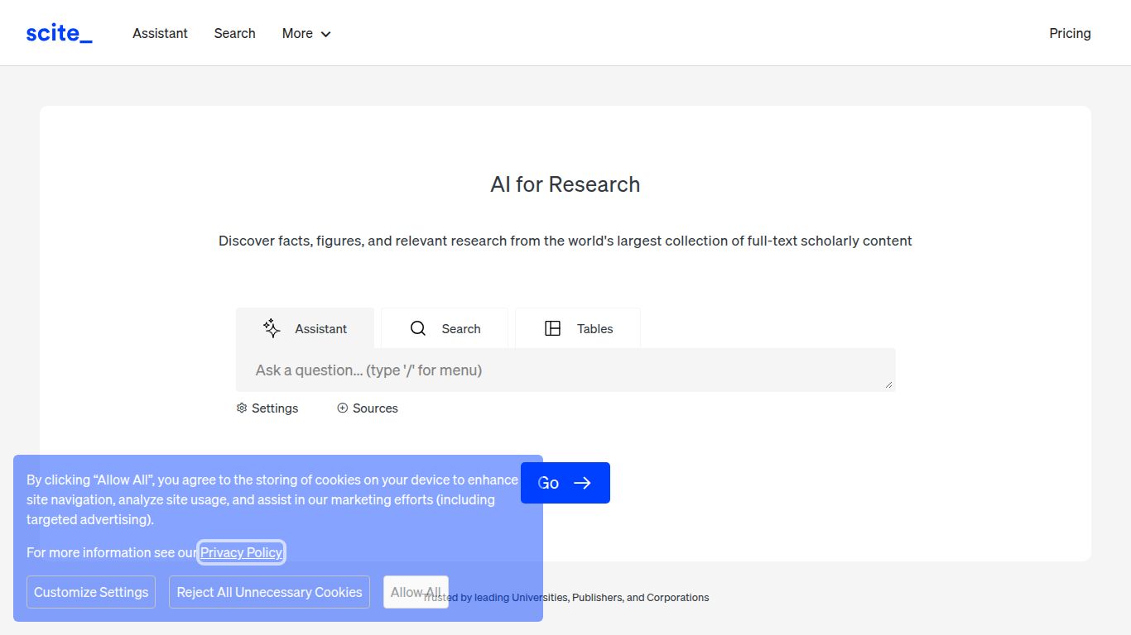
Task: Switch to the Tables tab
Action: pyautogui.click(x=578, y=328)
